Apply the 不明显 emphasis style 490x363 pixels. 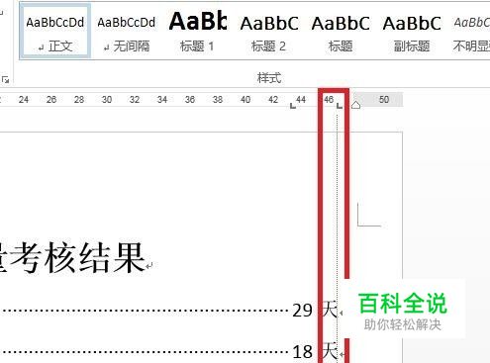pyautogui.click(x=470, y=32)
